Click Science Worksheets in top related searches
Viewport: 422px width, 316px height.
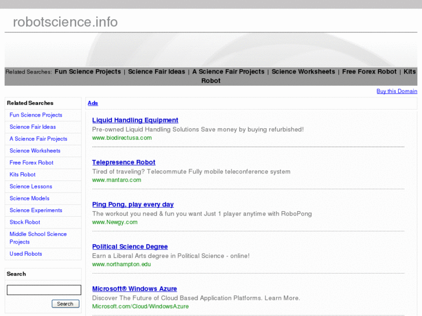303,72
